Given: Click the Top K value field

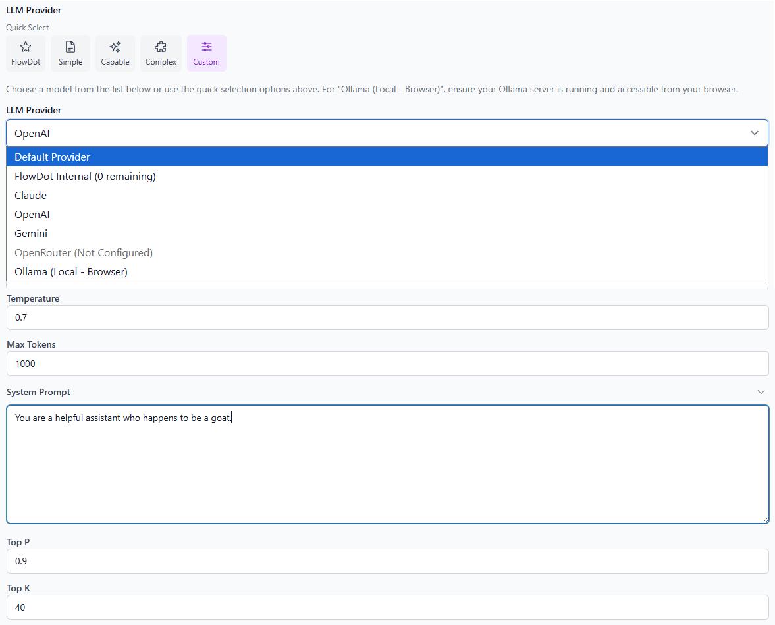Looking at the screenshot, I should coord(387,607).
